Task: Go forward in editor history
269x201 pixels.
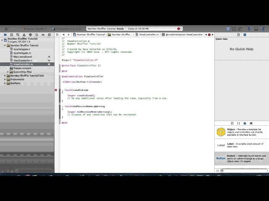Action: 69,34
